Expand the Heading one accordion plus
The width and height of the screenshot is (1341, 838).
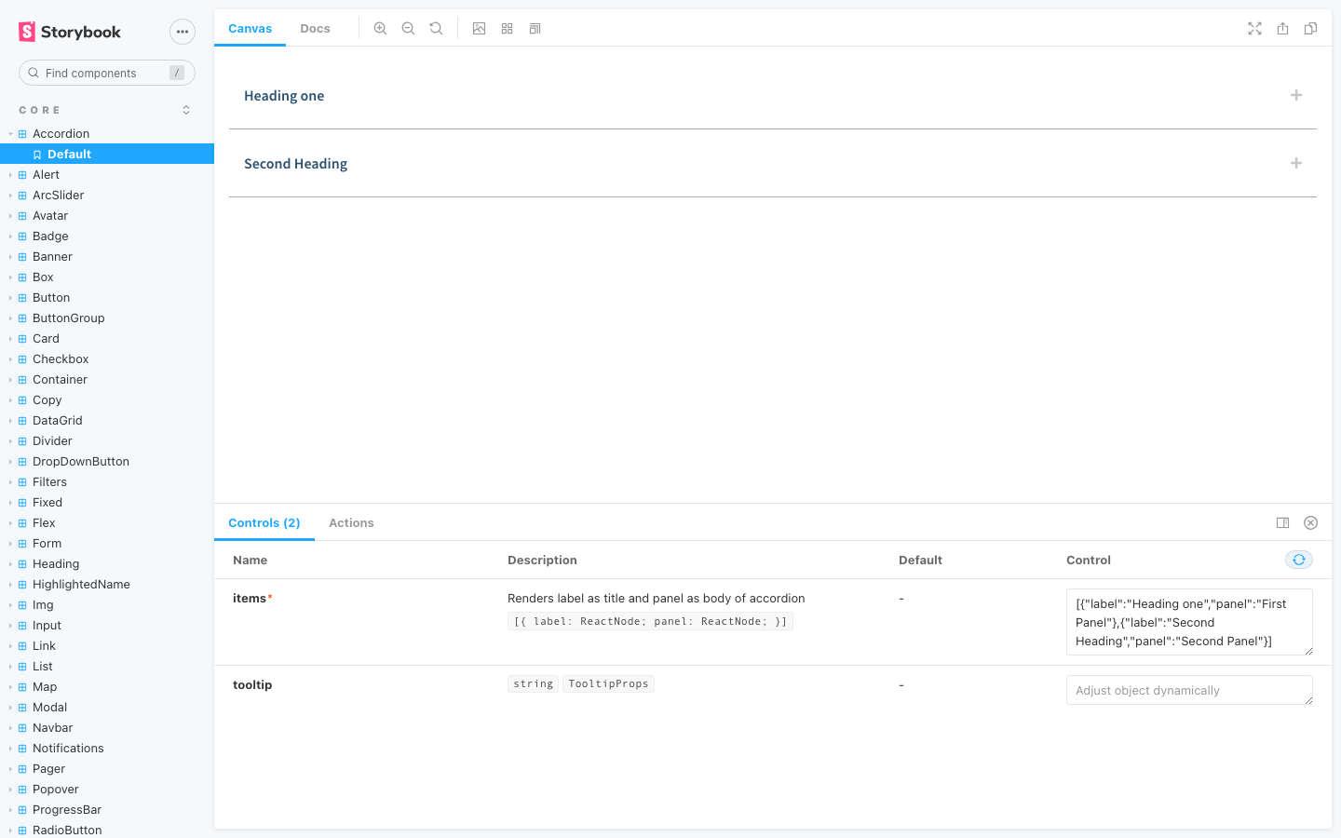(1296, 95)
